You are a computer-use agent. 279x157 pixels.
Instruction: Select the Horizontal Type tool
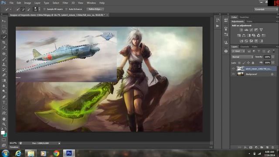(x=4, y=102)
